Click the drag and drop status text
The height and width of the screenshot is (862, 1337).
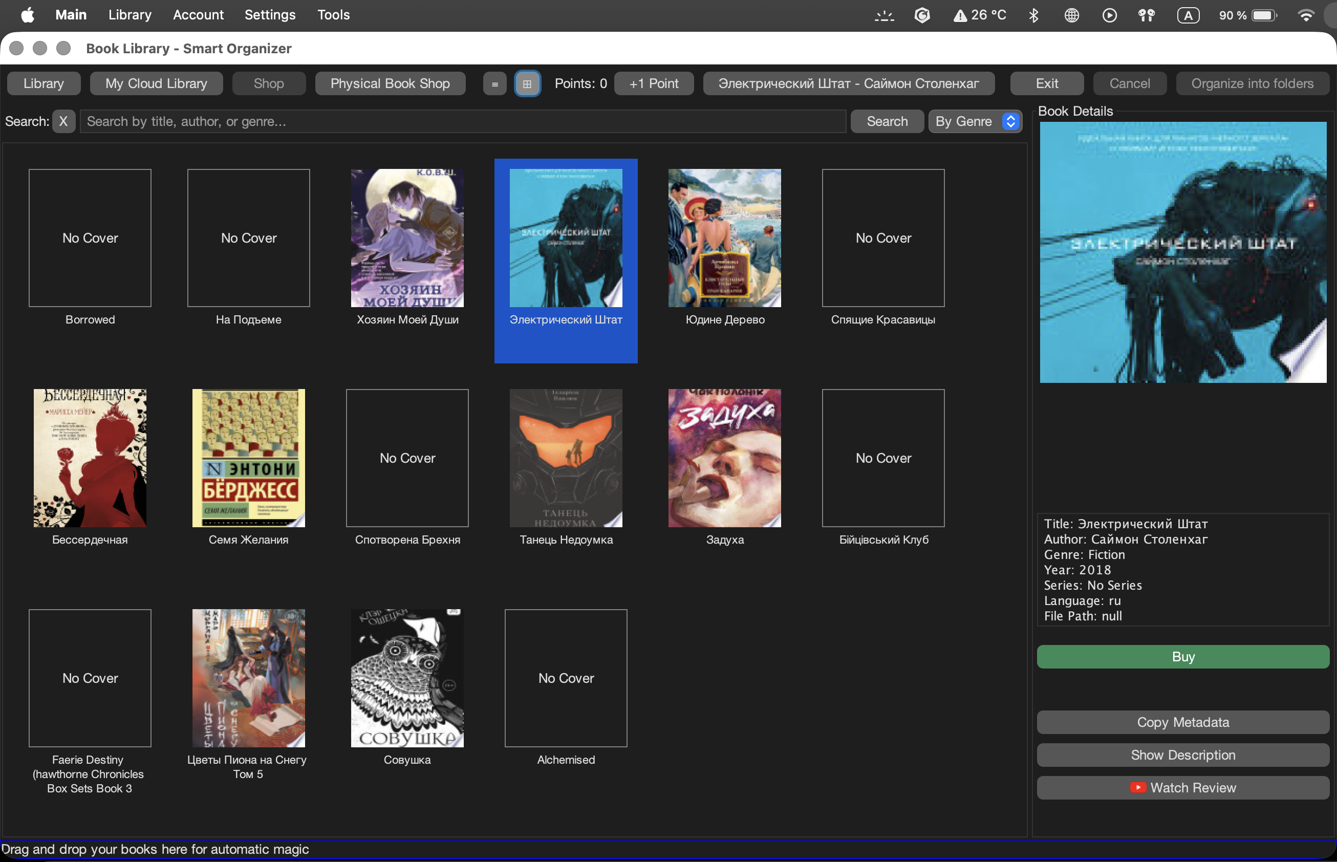pyautogui.click(x=155, y=849)
